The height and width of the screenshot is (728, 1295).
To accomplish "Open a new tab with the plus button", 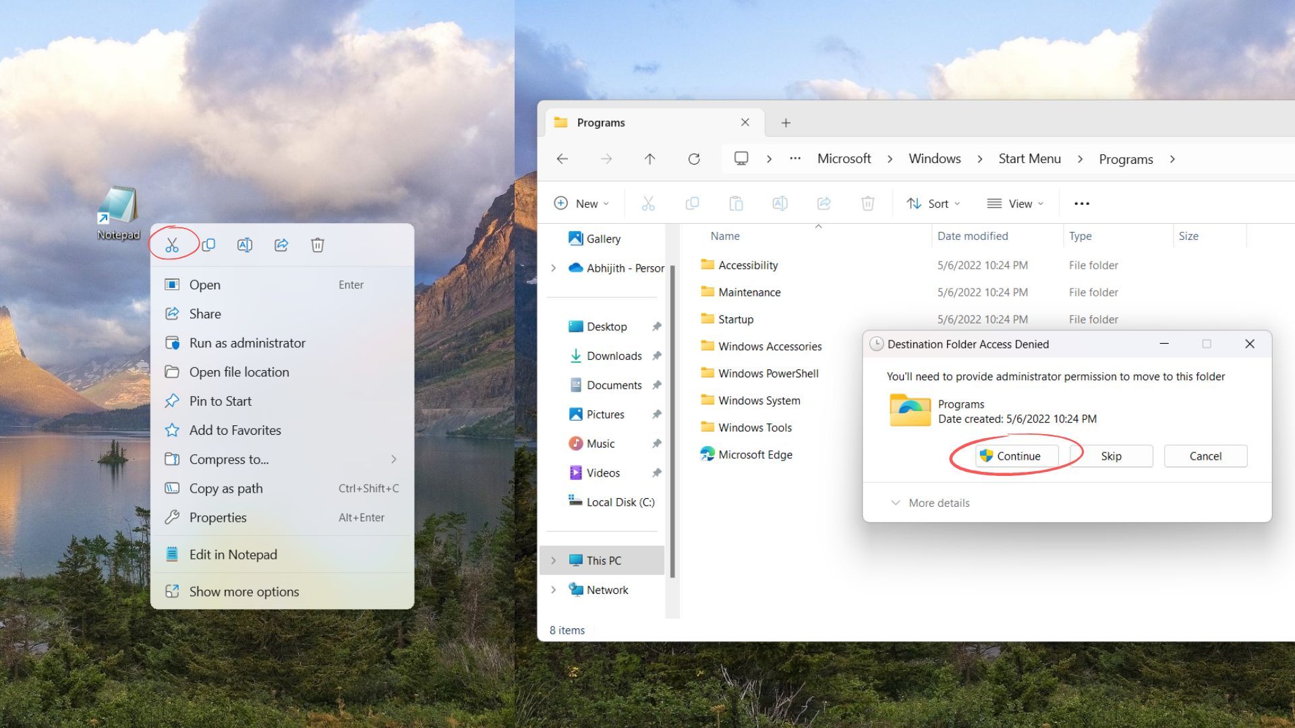I will coord(785,122).
